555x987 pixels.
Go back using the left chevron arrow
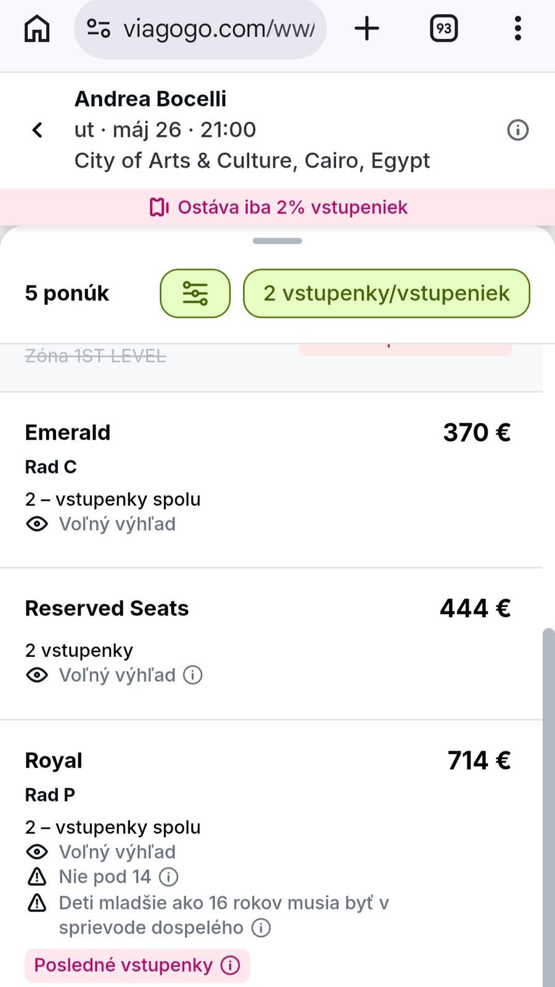pyautogui.click(x=38, y=130)
